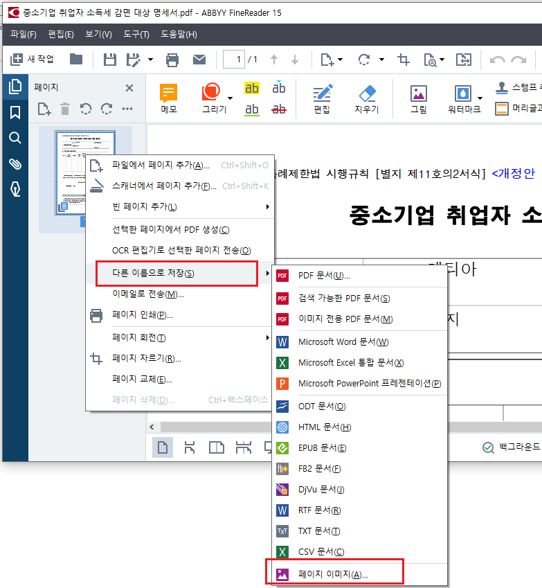The image size is (542, 588).
Task: Open the View (보기) menu
Action: point(98,35)
